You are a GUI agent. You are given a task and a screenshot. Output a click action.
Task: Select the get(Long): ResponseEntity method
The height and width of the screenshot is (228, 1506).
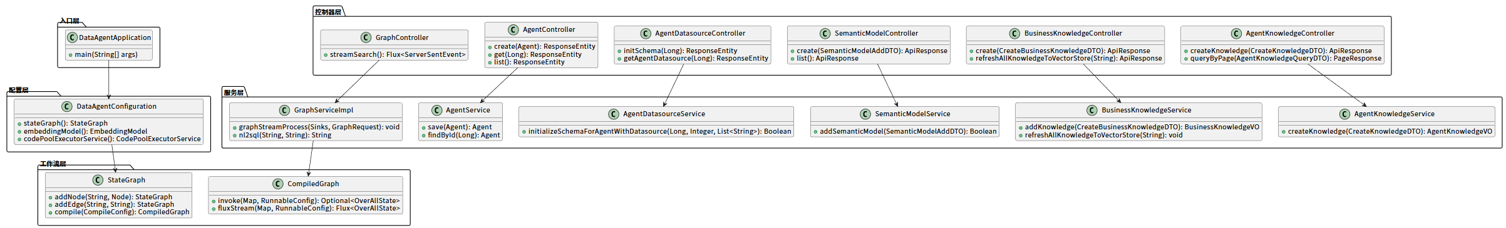[538, 55]
